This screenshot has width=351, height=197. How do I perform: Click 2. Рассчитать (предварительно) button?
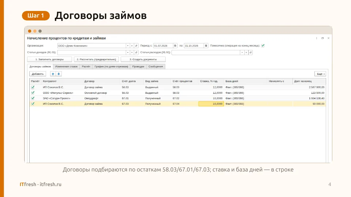(96, 59)
